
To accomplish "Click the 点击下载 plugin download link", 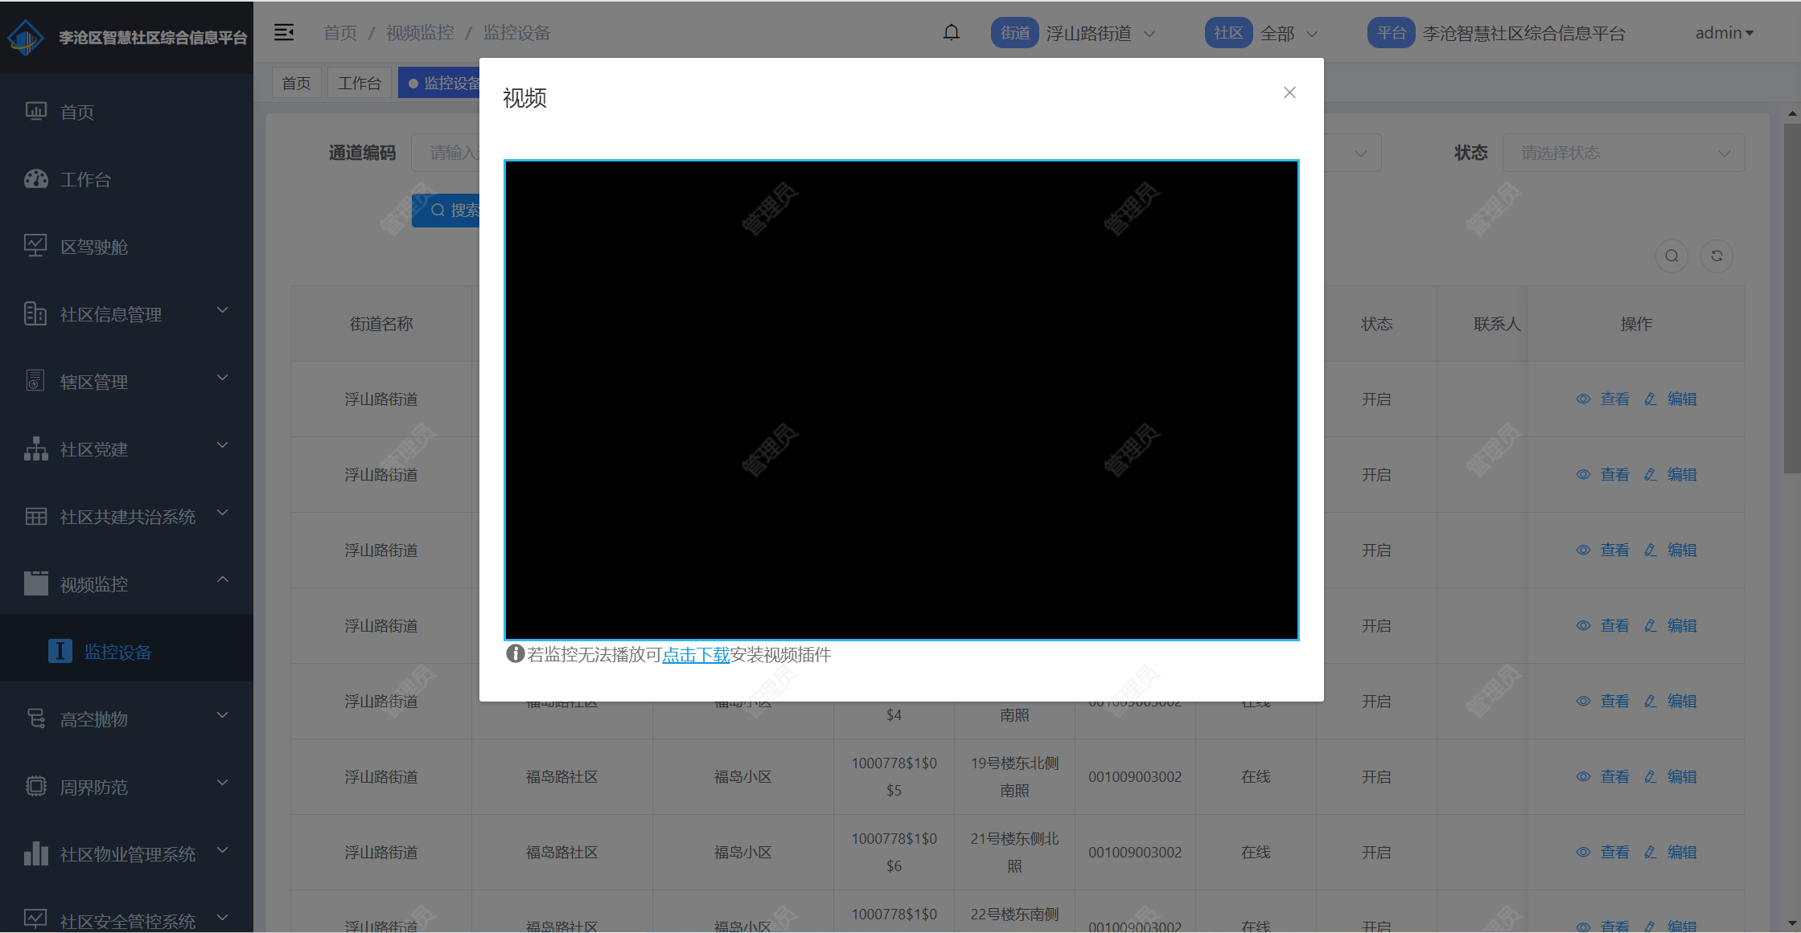I will tap(696, 655).
